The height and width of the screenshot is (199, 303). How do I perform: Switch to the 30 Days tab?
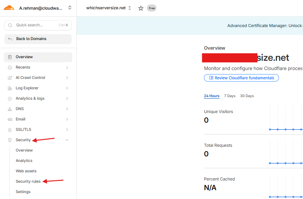point(247,96)
